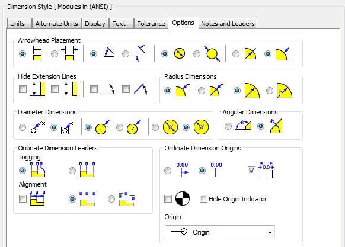Select the first Angular Dimensions radio button
This screenshot has width=345, height=247.
coord(228,126)
